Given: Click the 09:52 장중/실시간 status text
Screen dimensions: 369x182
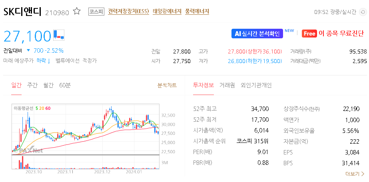Looking at the screenshot, I should (335, 12).
